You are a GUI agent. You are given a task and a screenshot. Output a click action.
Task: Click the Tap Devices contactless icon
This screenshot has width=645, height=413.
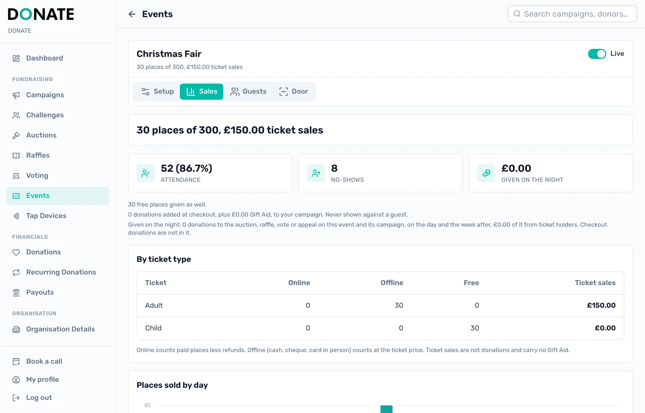pyautogui.click(x=16, y=216)
